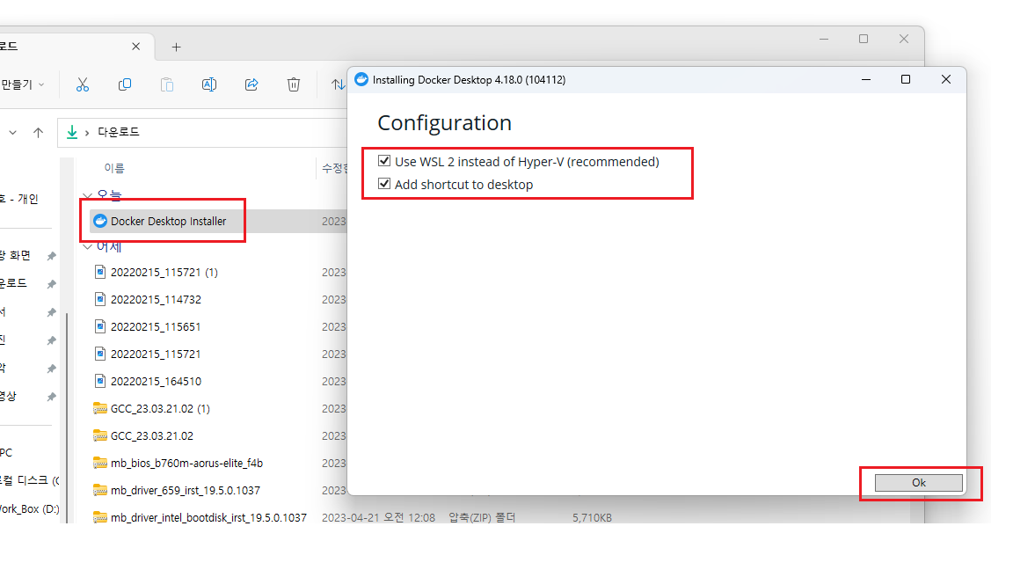Toggle Add shortcut to desktop checkbox
The image size is (1013, 570).
(x=384, y=184)
